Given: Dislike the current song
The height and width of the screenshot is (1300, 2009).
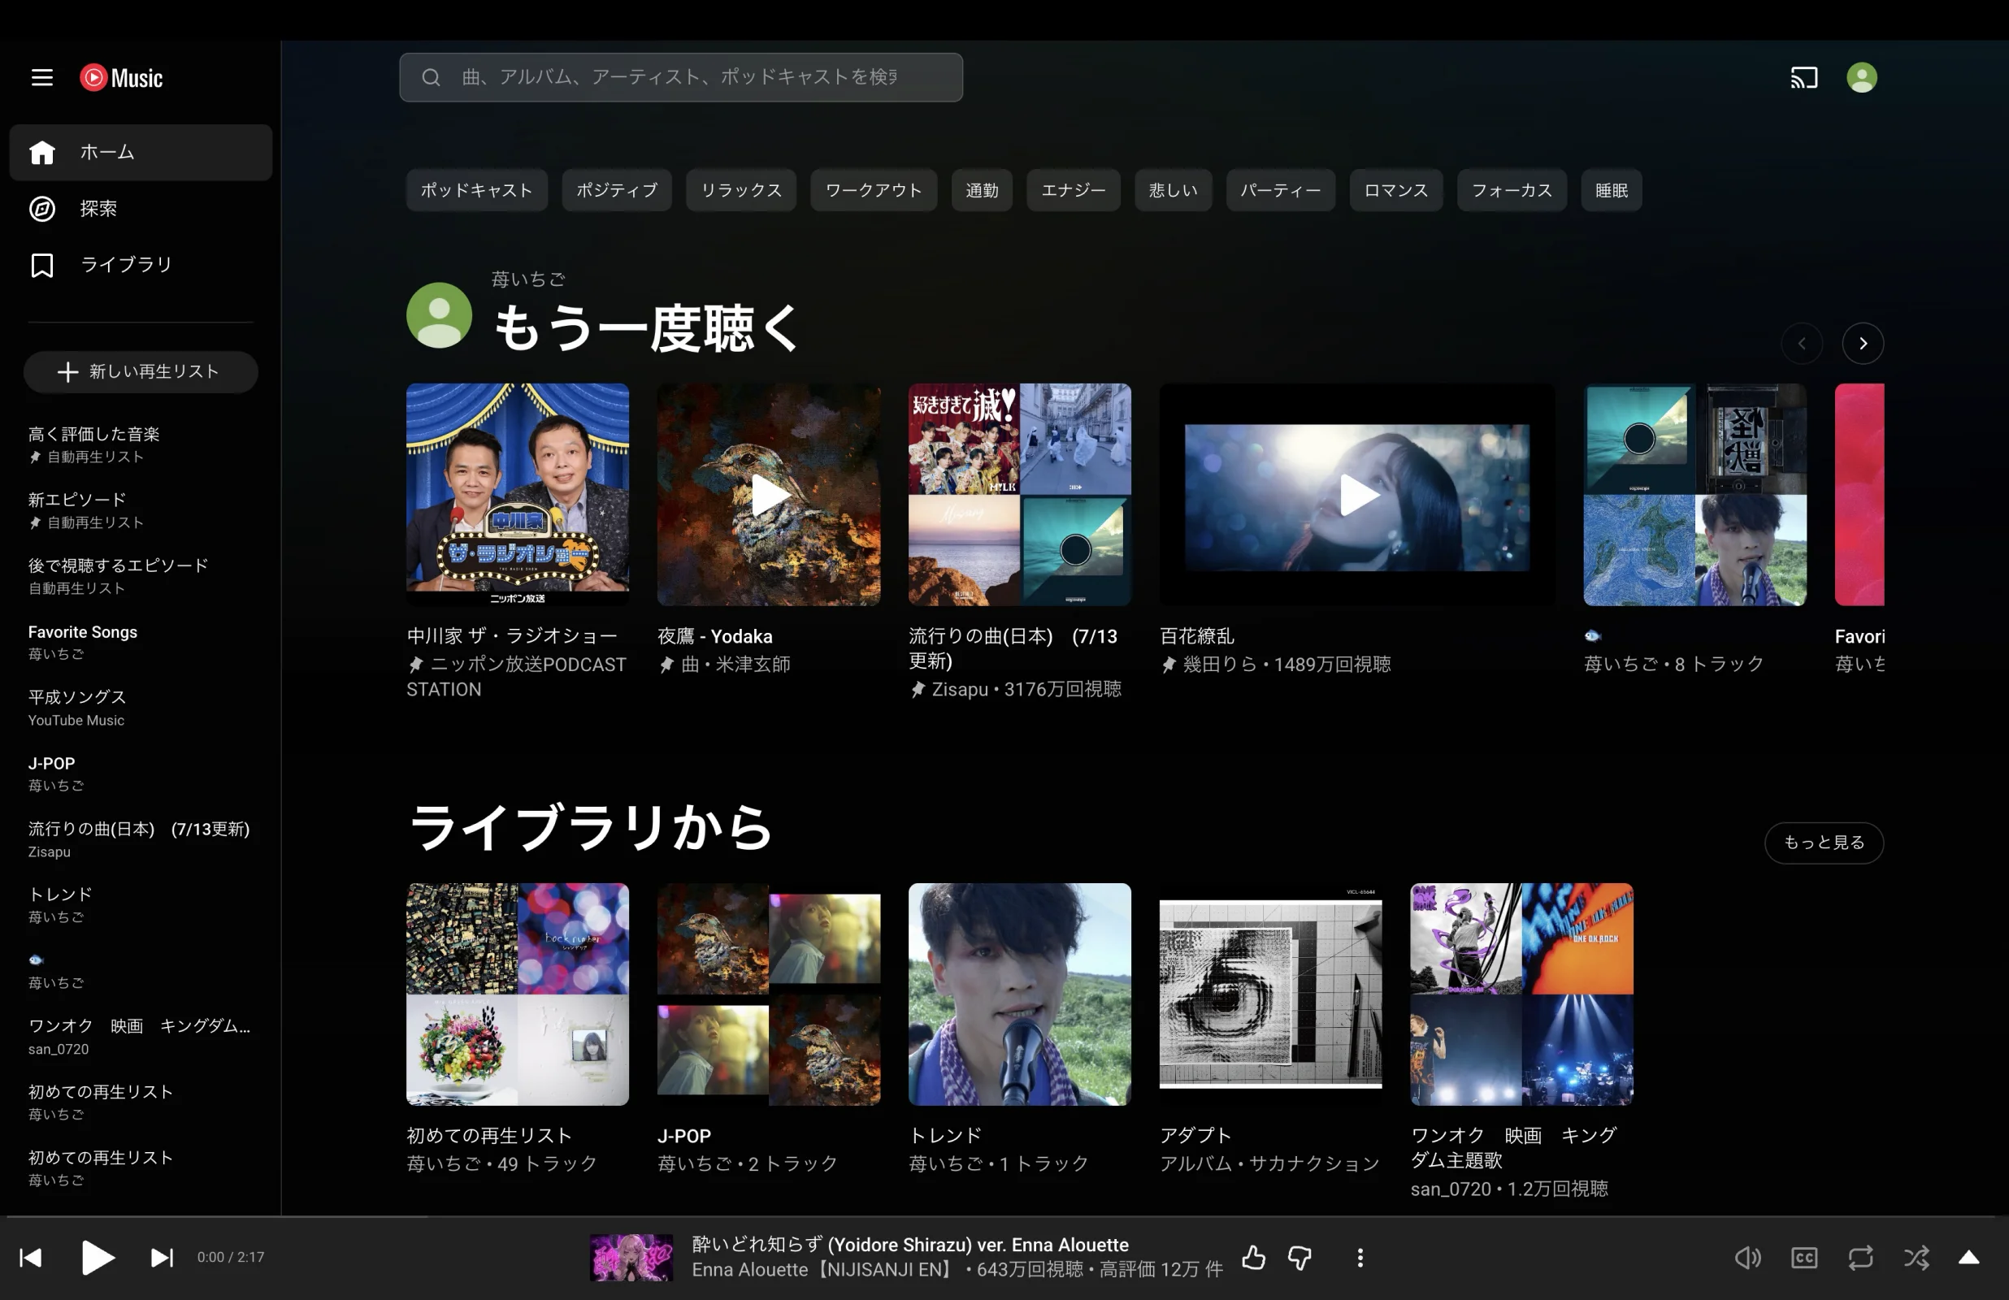Looking at the screenshot, I should click(1300, 1258).
